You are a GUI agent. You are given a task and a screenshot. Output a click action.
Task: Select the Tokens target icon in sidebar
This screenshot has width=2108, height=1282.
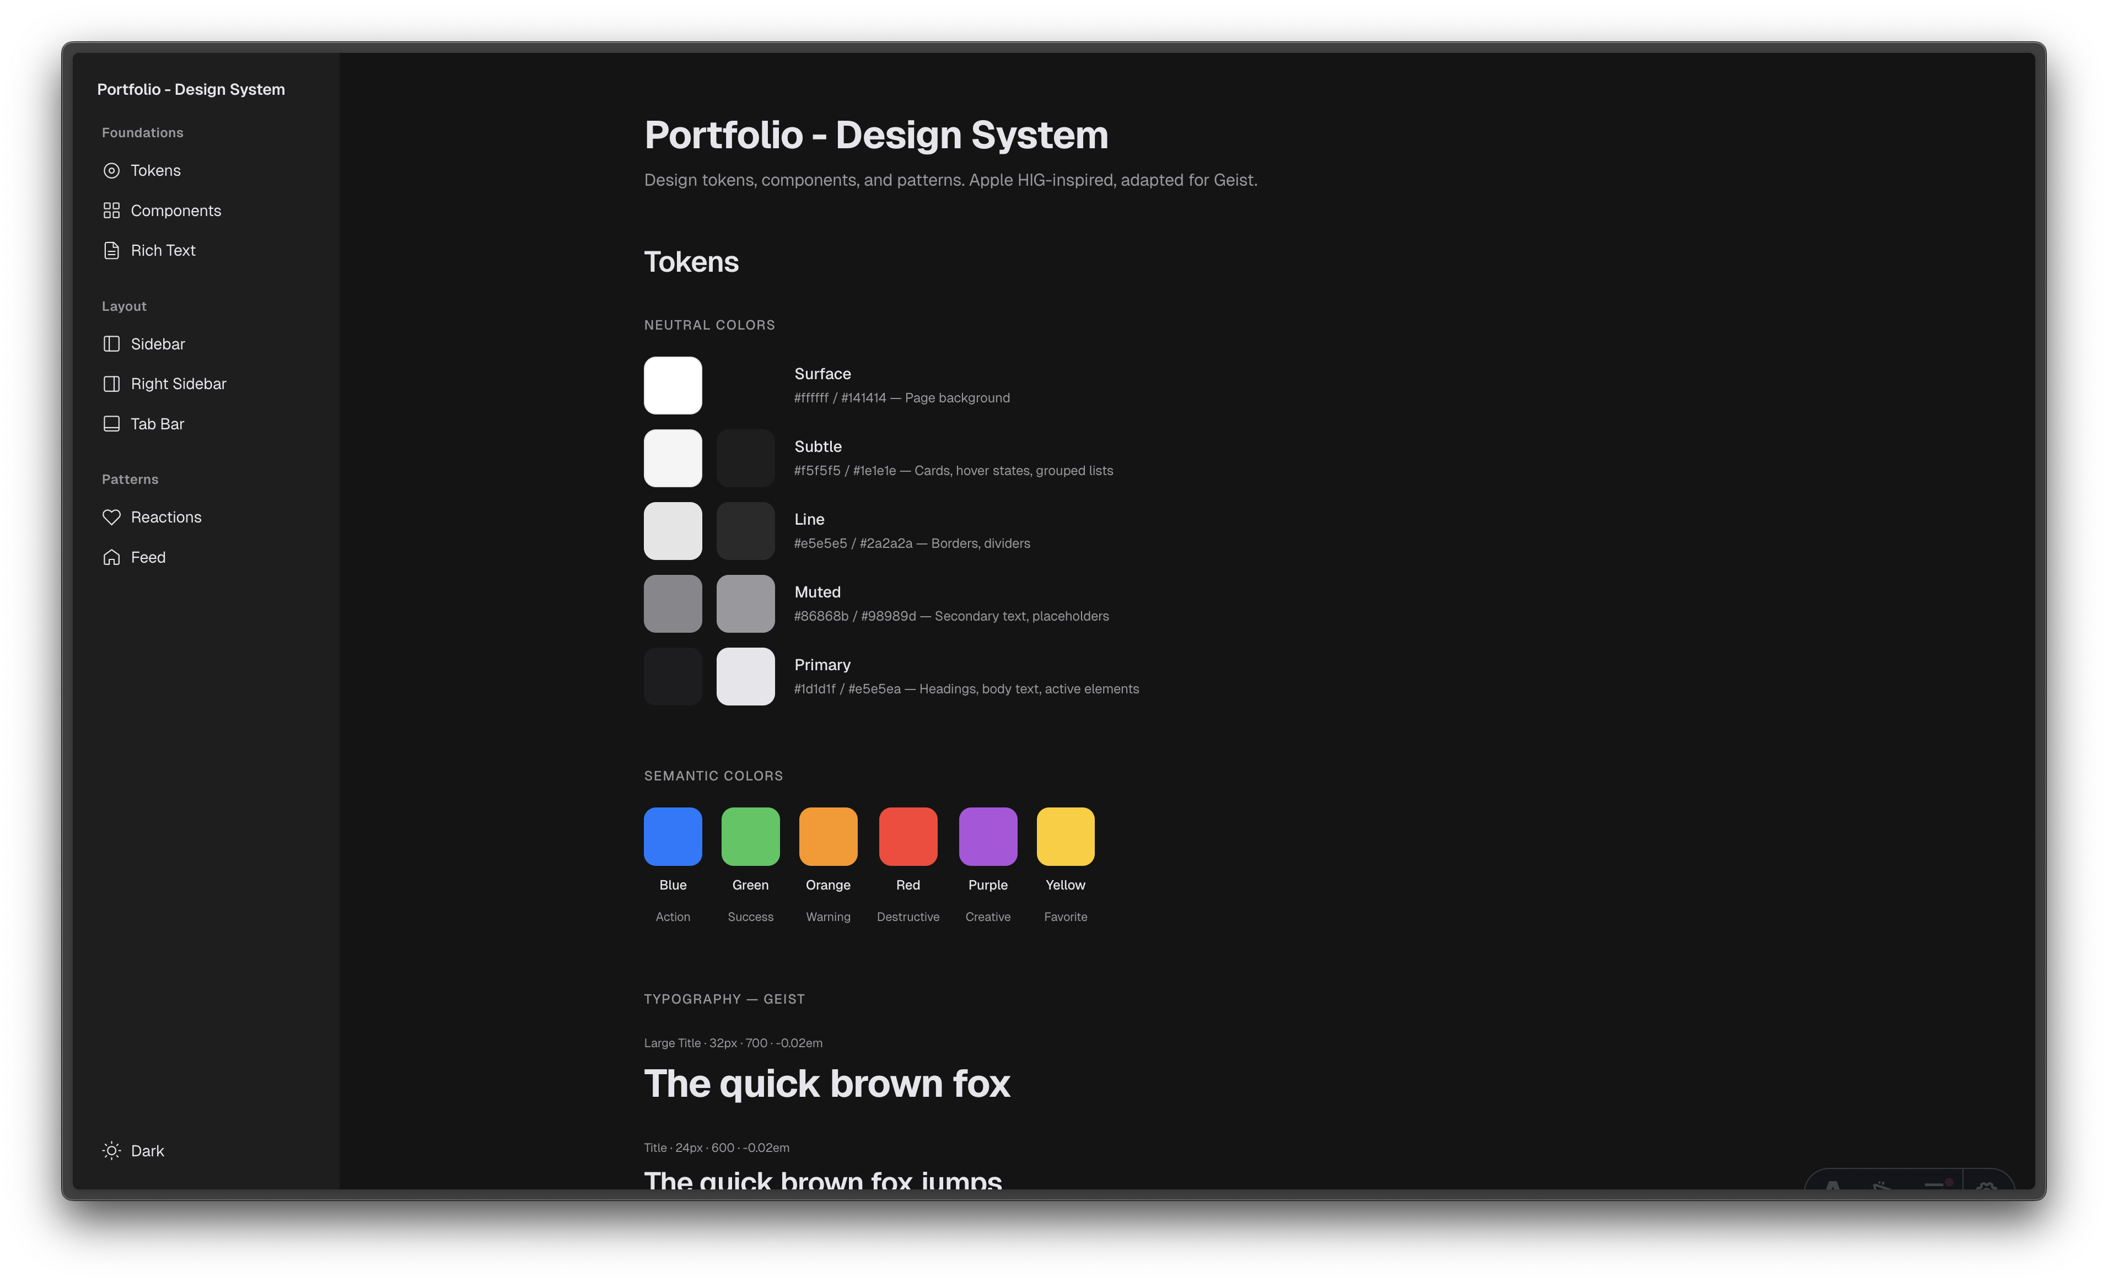[111, 170]
